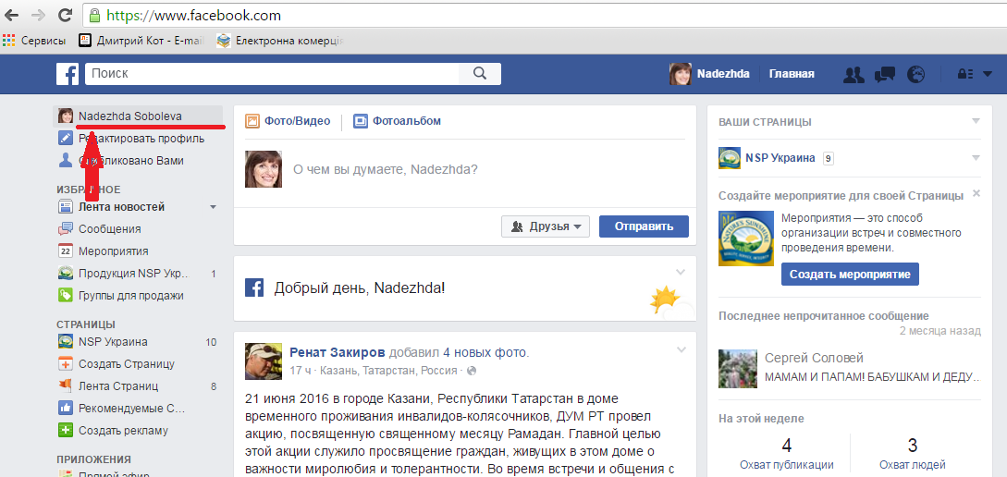Click Ренат Закиров profile photo
Image resolution: width=1007 pixels, height=477 pixels.
click(264, 361)
